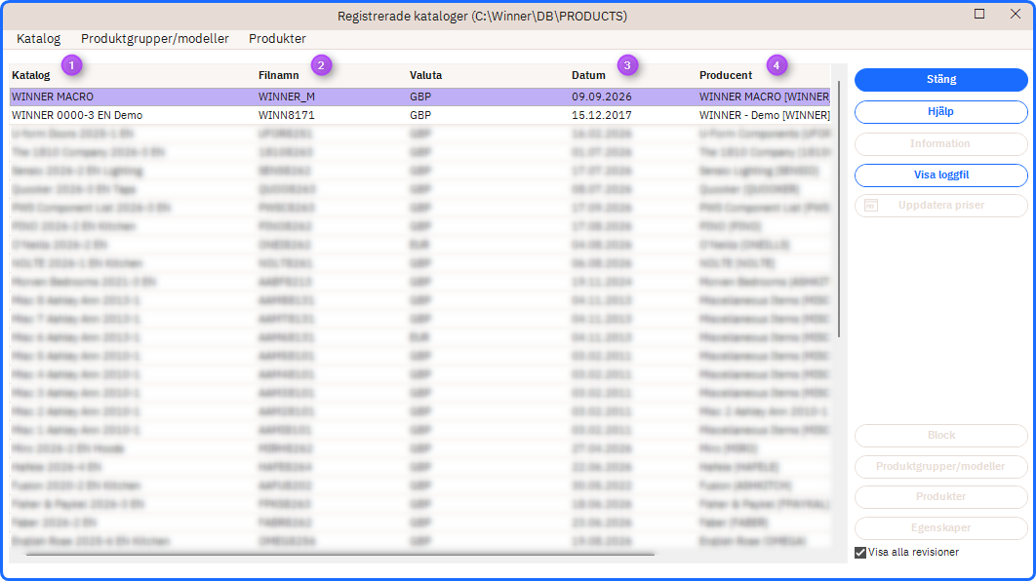
Task: Click the price list icon on Uppdatera priser
Action: pyautogui.click(x=871, y=206)
